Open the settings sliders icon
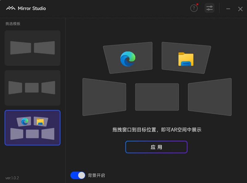Image resolution: width=247 pixels, height=183 pixels. [x=209, y=8]
